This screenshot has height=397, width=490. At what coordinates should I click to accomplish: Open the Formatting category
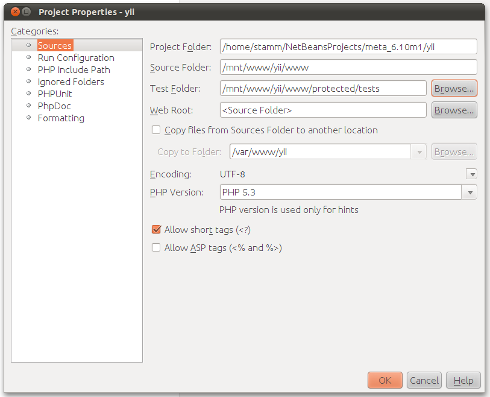tap(61, 118)
